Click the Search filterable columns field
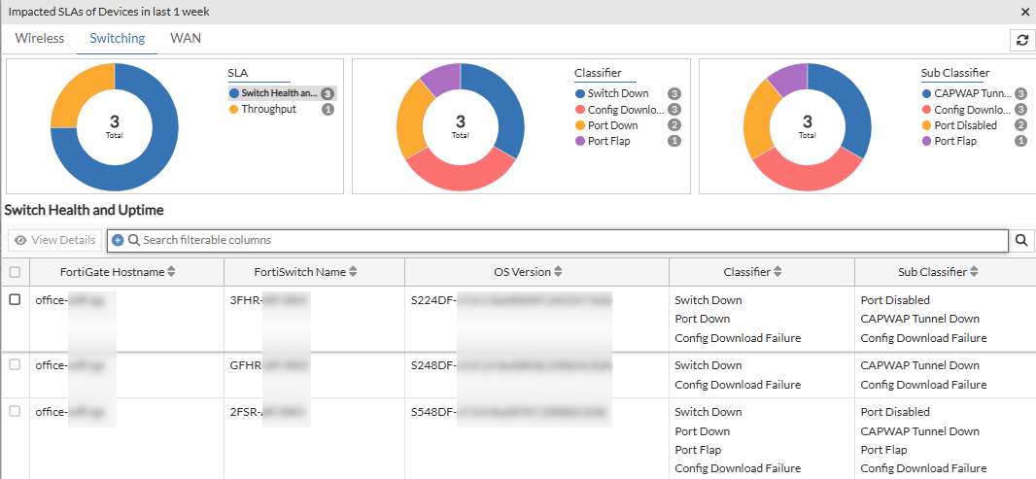This screenshot has width=1036, height=479. click(x=558, y=241)
